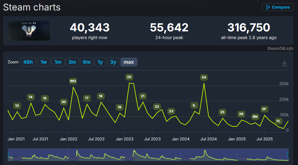The width and height of the screenshot is (298, 165).
Task: Open the SteamDB.info watermark link
Action: tap(280, 49)
